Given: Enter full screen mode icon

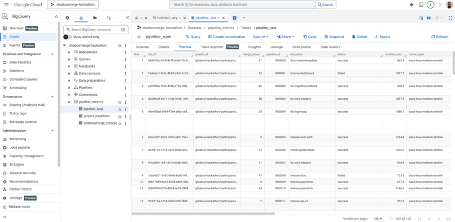Looking at the screenshot, I should click(x=450, y=18).
